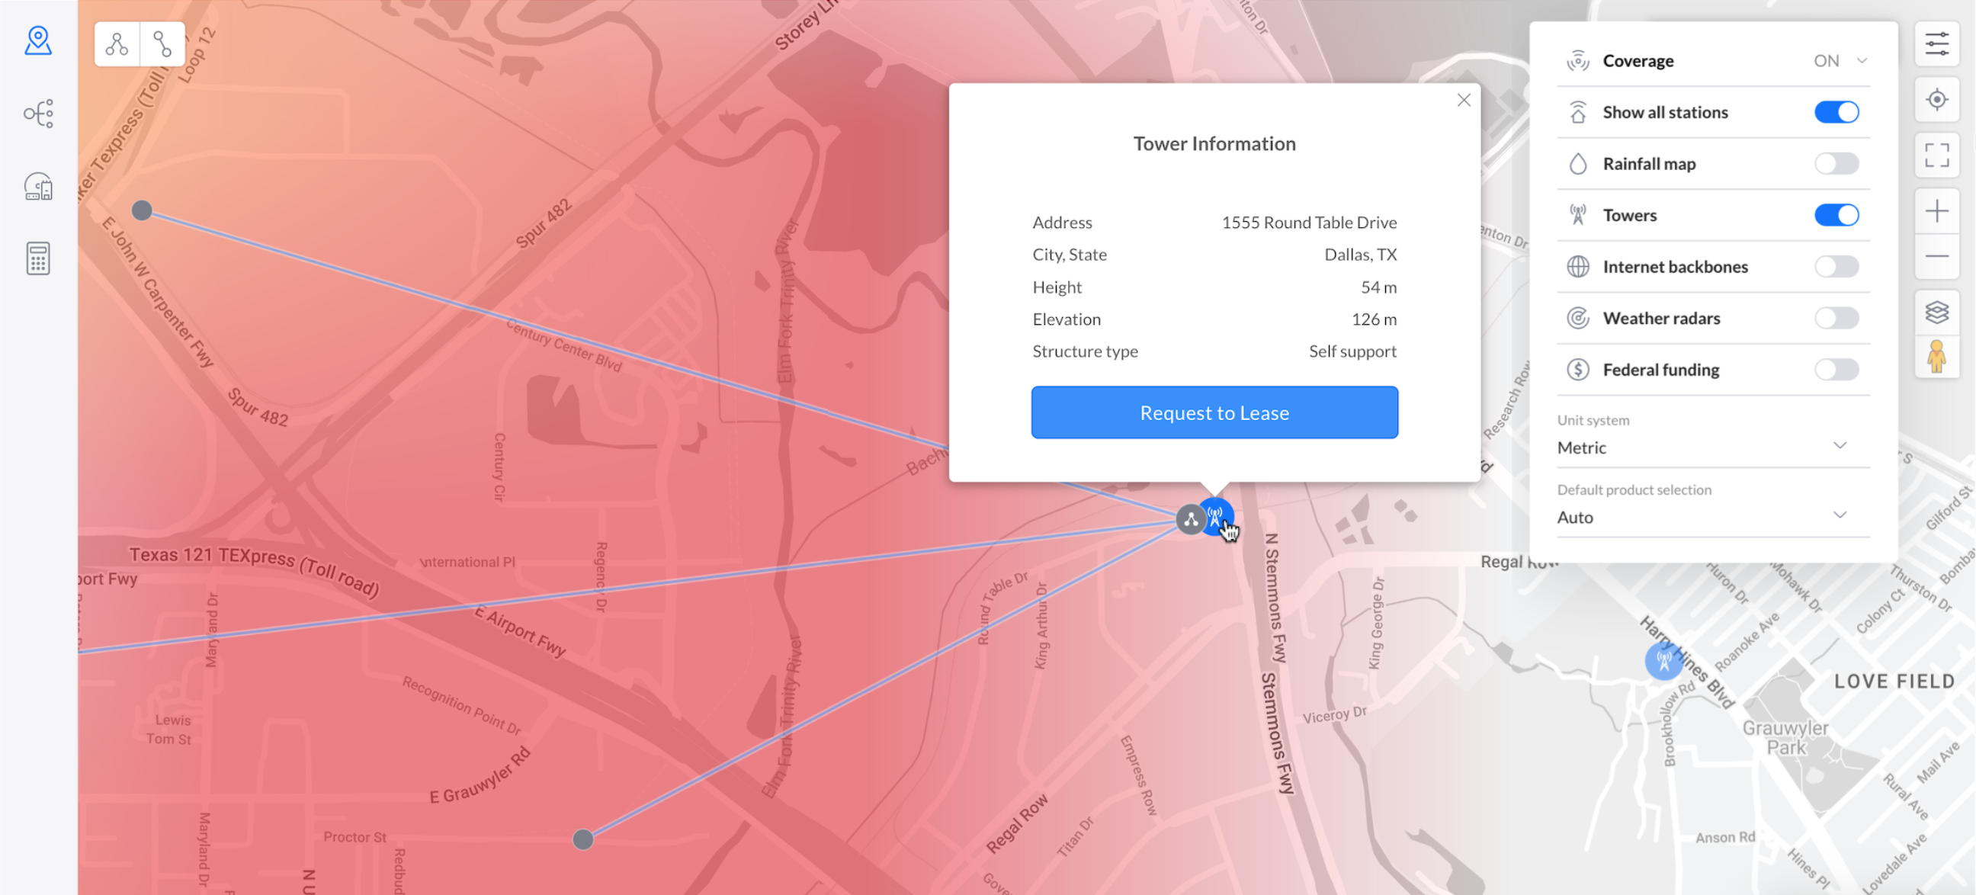
Task: Select the location pin tool in the sidebar
Action: point(38,40)
